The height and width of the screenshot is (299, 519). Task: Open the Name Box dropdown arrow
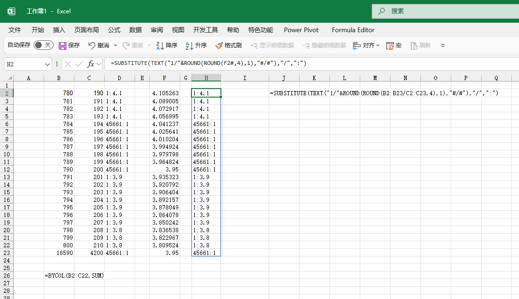[47, 64]
